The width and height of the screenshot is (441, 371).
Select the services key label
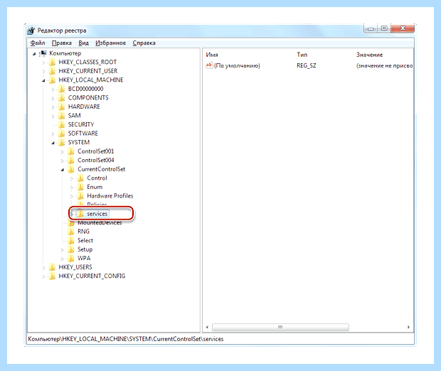pos(97,214)
